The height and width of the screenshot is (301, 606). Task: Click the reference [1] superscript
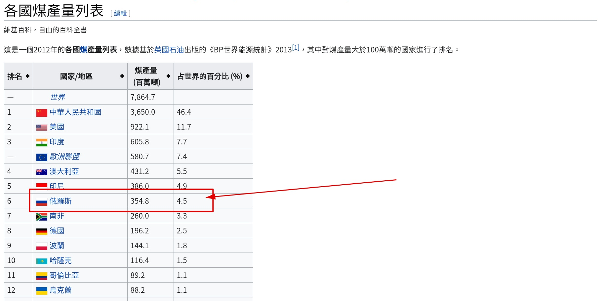(x=296, y=47)
